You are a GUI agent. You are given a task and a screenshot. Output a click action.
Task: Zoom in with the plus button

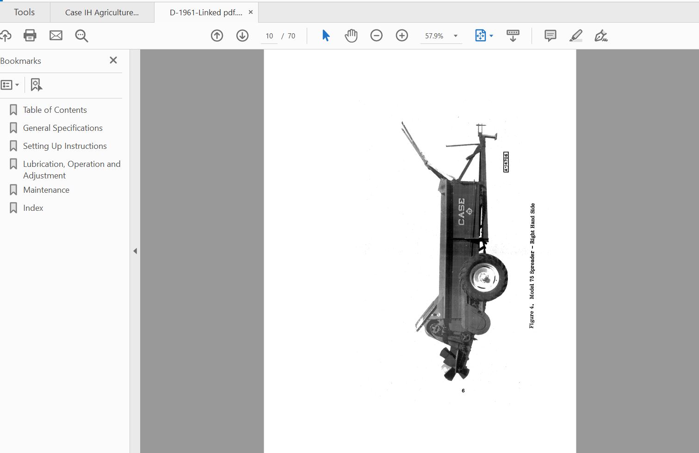(402, 36)
